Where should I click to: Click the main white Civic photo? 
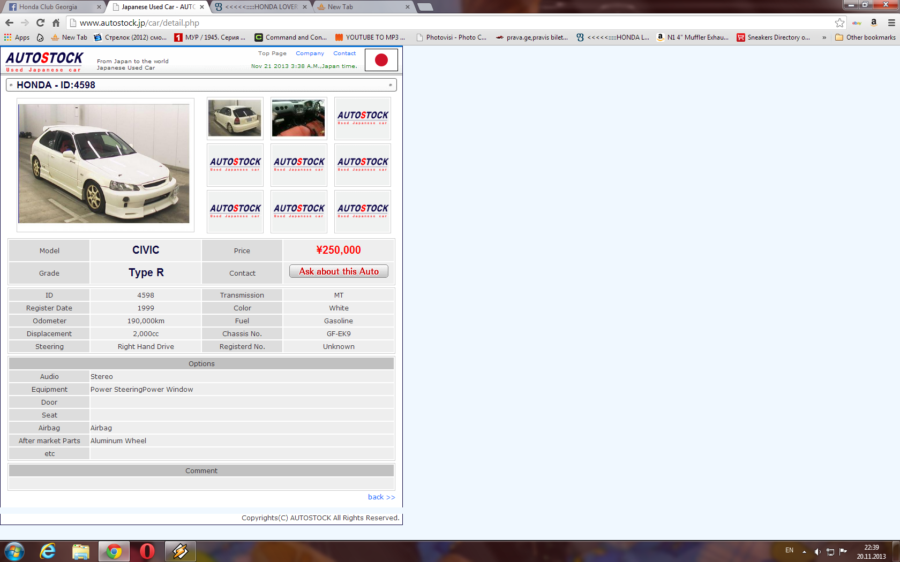pyautogui.click(x=104, y=164)
